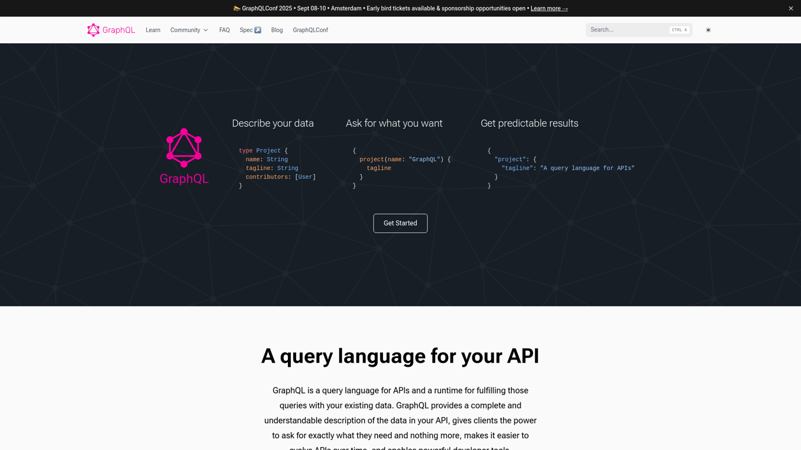Click the 'contributors: [User]' code line

(x=281, y=177)
